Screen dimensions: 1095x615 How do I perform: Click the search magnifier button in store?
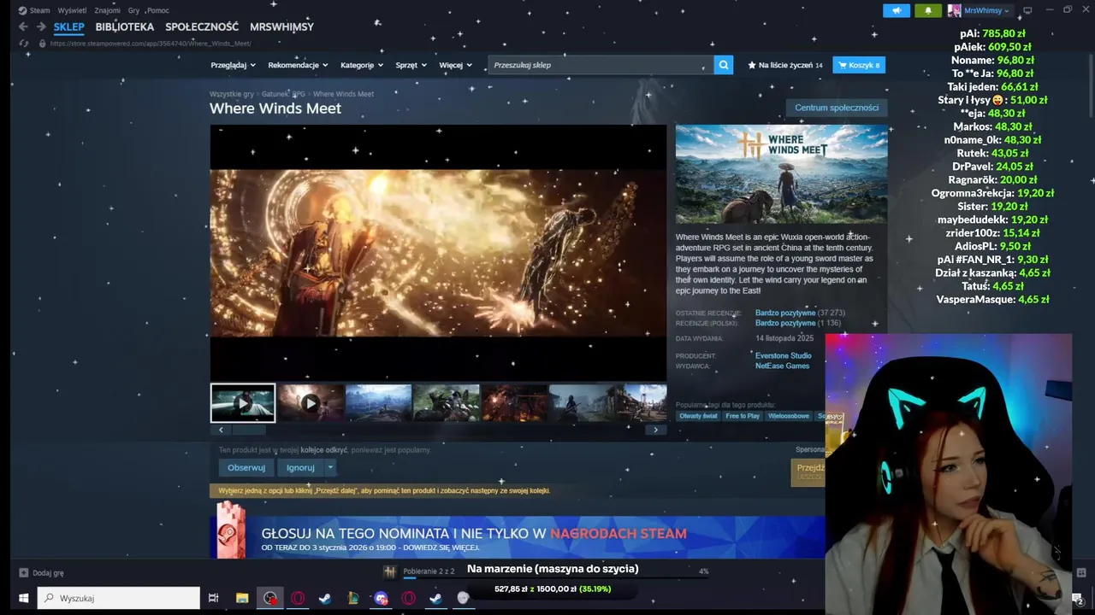(x=724, y=65)
